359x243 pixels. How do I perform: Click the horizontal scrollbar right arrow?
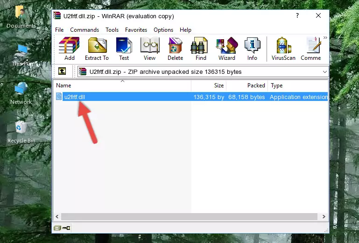pyautogui.click(x=324, y=216)
